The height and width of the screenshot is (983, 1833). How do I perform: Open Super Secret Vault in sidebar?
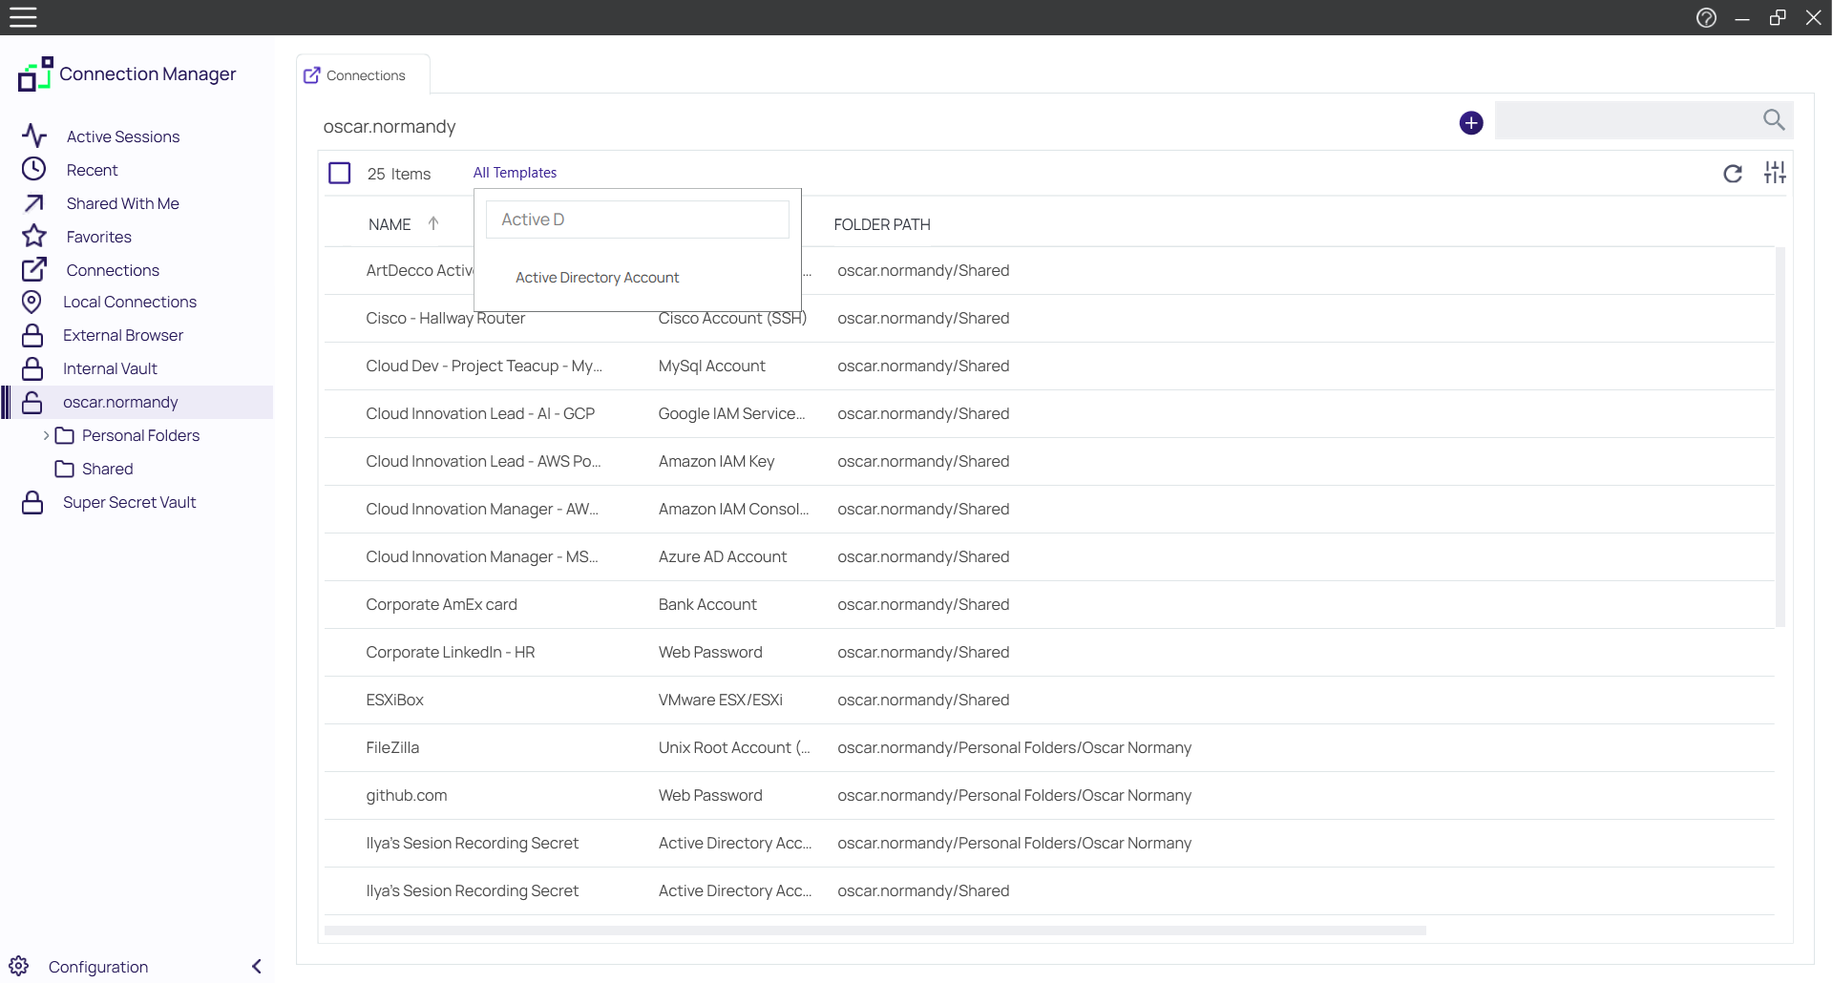click(x=129, y=502)
